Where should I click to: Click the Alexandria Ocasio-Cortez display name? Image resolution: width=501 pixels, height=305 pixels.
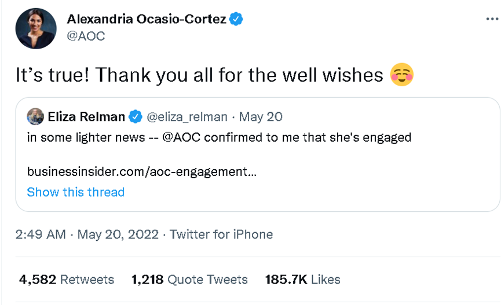click(x=146, y=19)
